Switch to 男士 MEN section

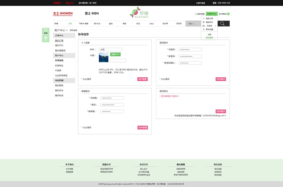(92, 13)
